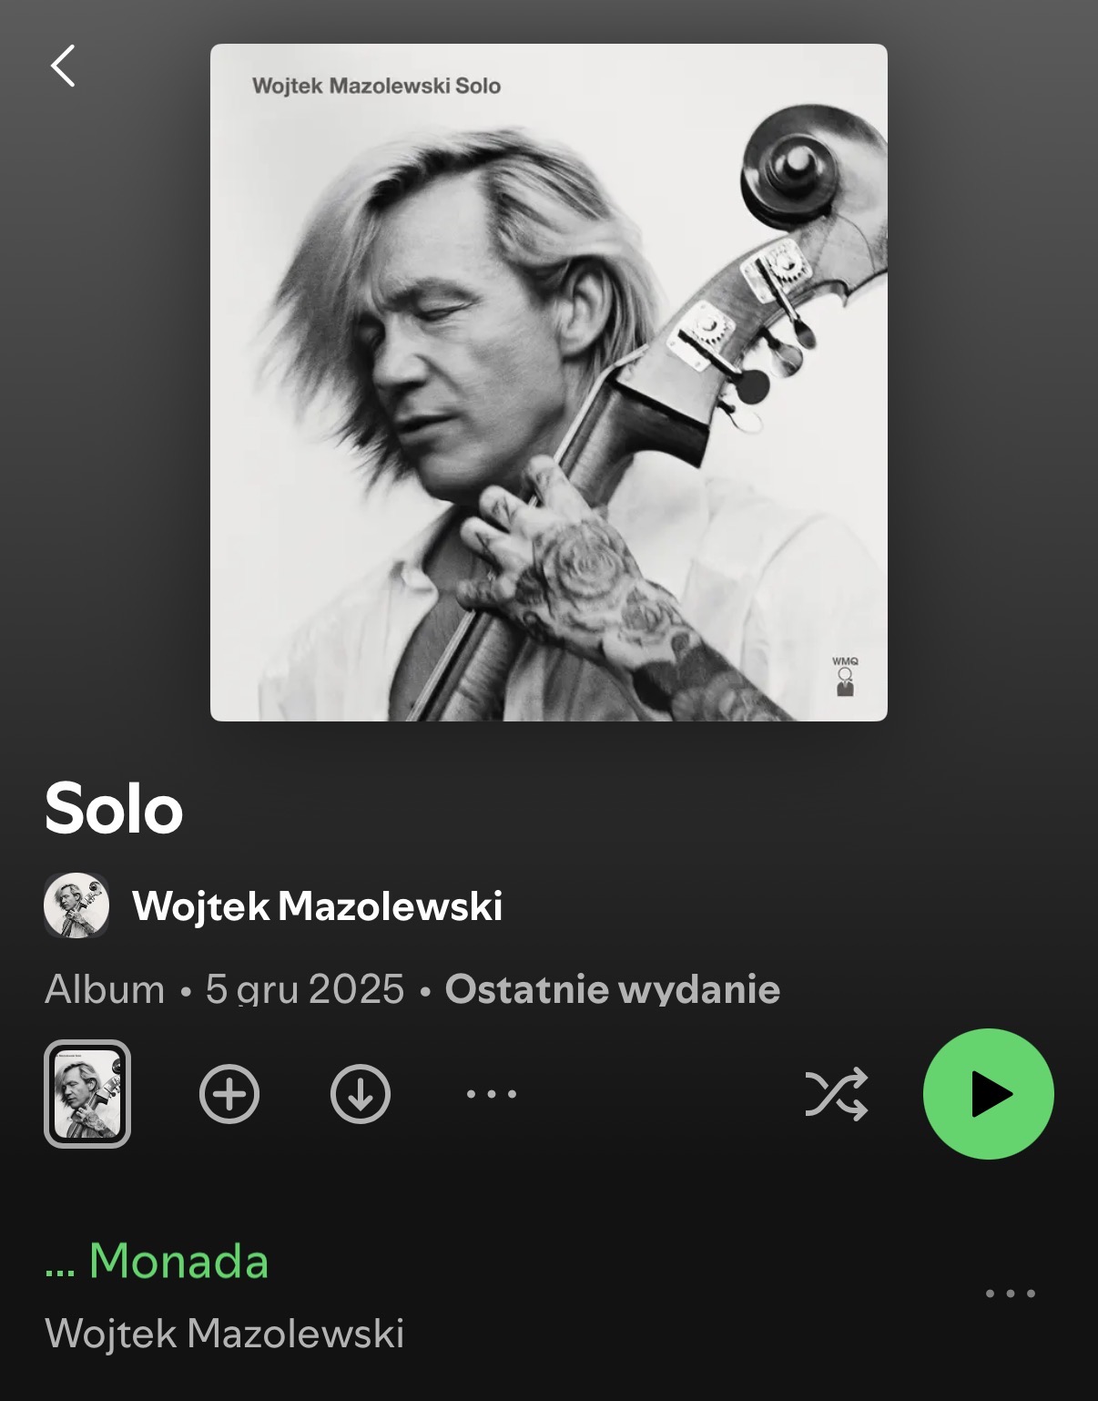This screenshot has height=1401, width=1098.
Task: Play the Solo album with green button
Action: pos(989,1094)
